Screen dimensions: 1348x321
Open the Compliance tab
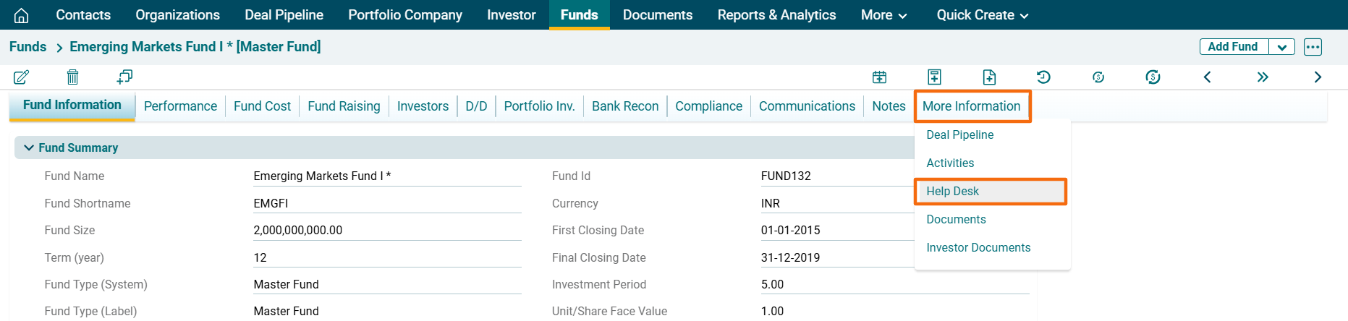(x=708, y=106)
